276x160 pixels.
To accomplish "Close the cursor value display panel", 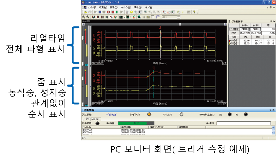I will [x=274, y=21].
